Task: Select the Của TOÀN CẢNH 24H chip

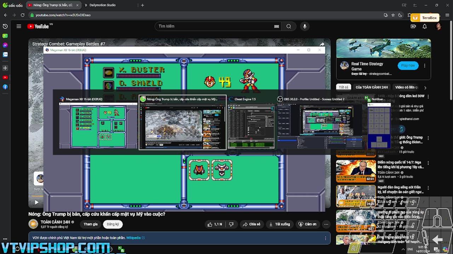Action: [372, 87]
